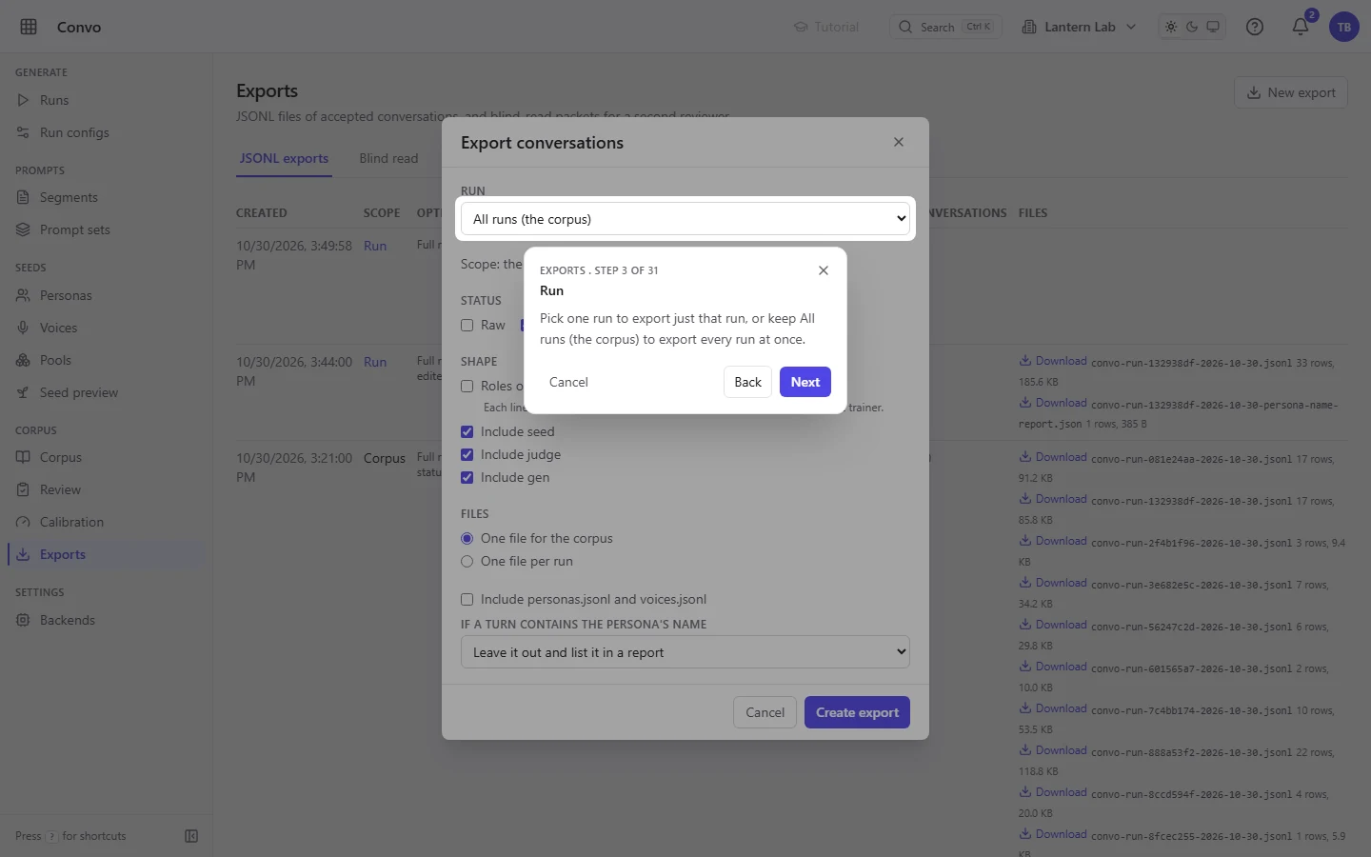Open the Search box
1371x857 pixels.
pos(945,27)
